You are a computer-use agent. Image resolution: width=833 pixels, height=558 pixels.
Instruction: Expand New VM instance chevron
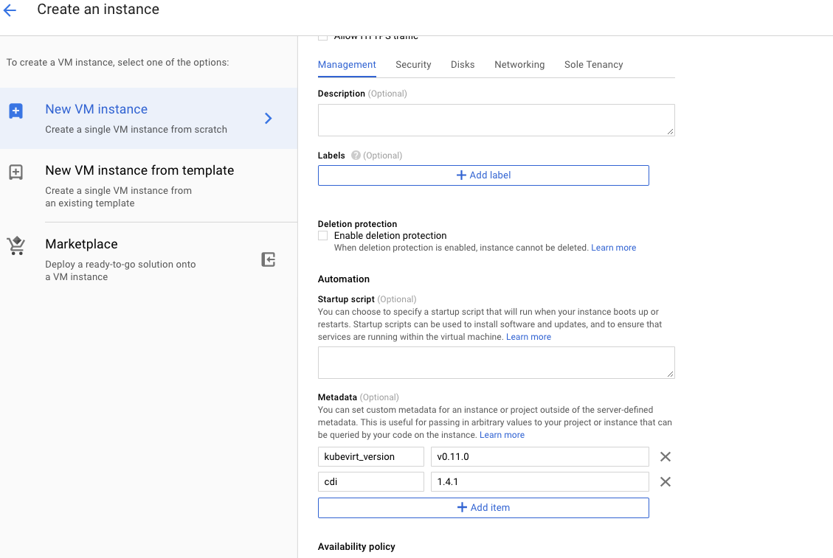tap(269, 119)
